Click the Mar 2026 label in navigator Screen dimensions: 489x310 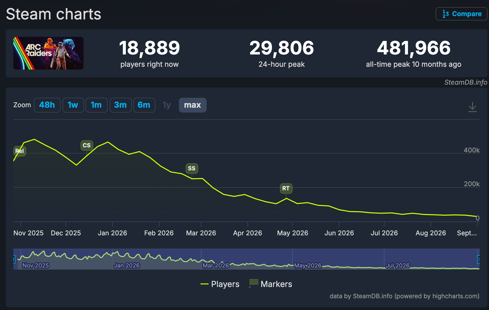[x=216, y=265]
